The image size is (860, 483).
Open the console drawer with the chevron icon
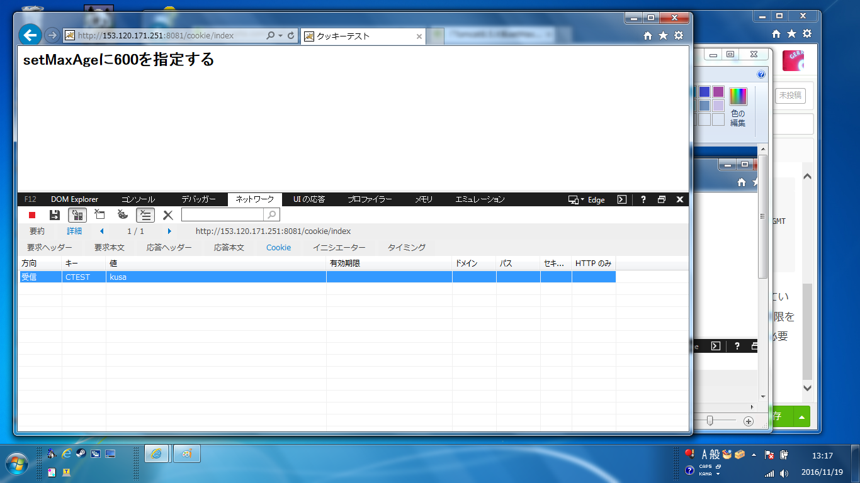622,199
